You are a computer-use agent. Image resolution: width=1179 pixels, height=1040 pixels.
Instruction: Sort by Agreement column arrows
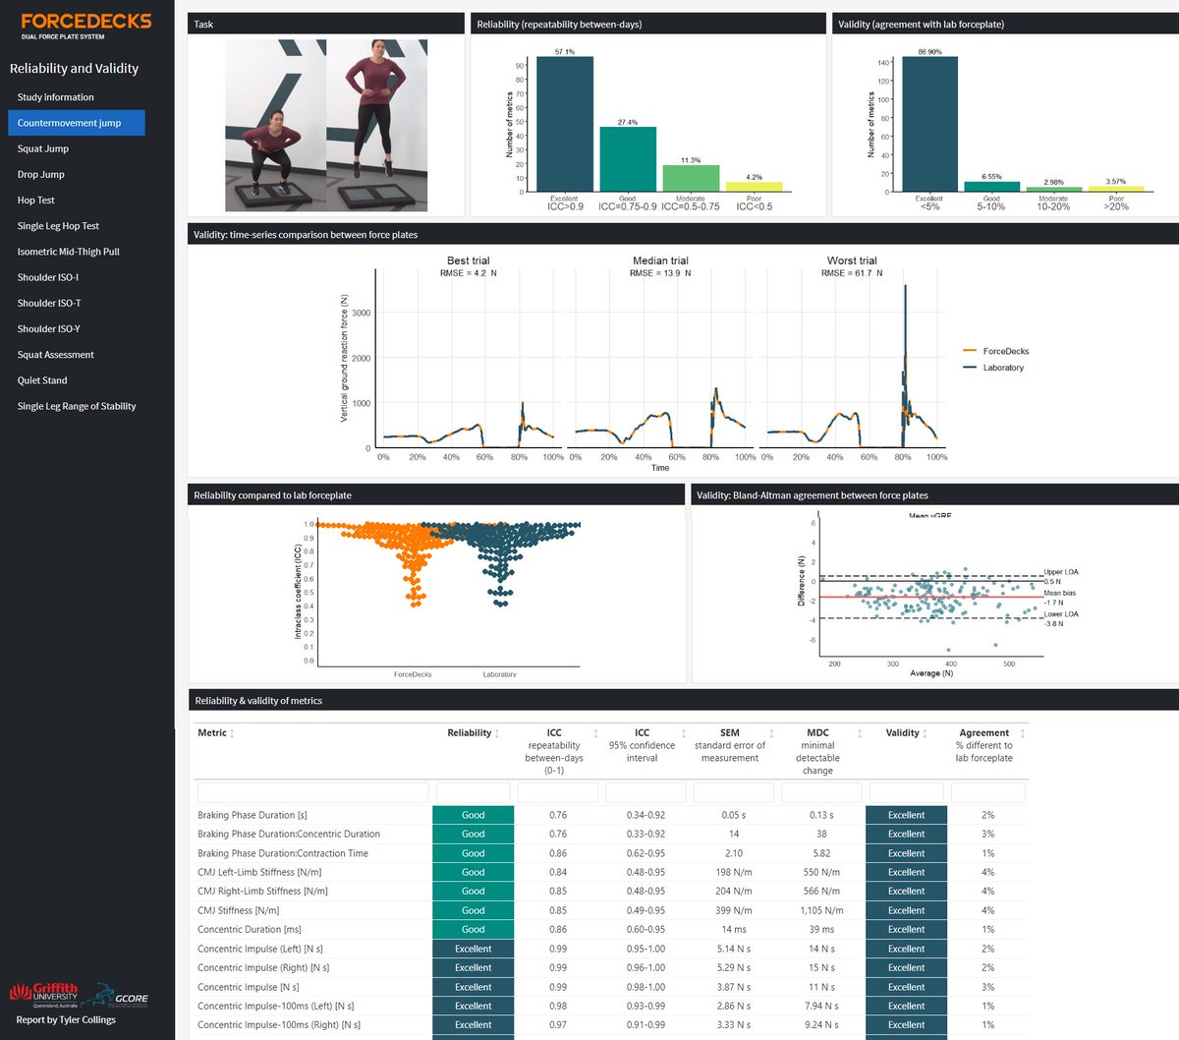(1023, 733)
